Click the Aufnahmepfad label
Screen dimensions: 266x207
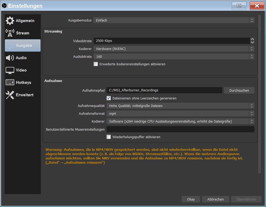[93, 91]
